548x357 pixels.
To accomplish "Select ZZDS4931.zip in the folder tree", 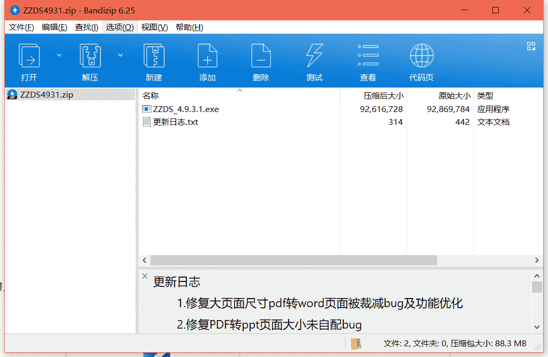I will coord(71,95).
